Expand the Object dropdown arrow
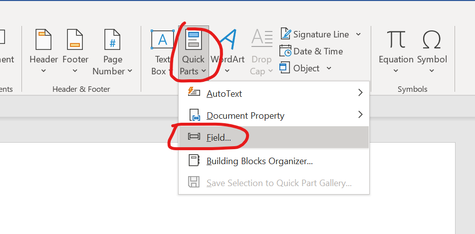 pos(329,68)
